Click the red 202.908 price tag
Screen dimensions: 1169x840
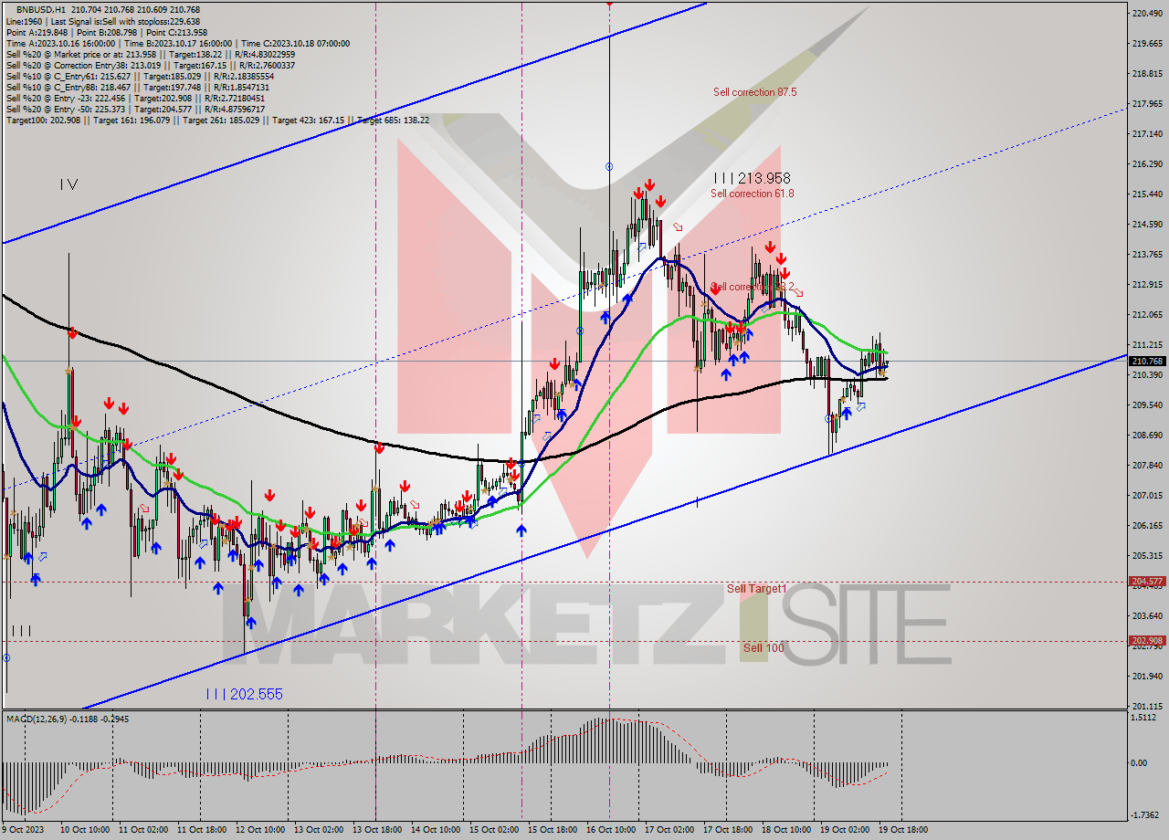point(1147,641)
